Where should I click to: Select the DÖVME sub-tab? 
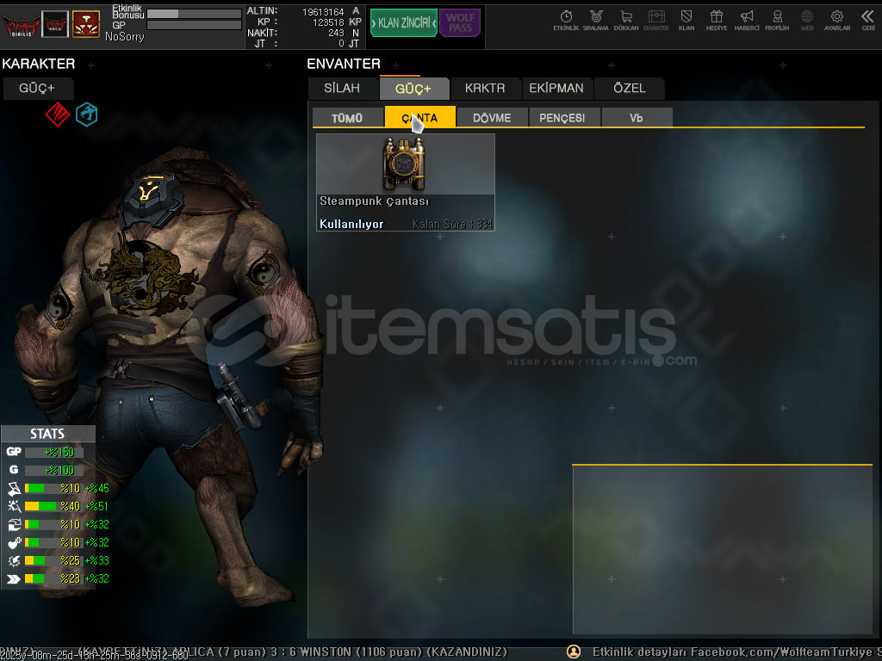coord(492,117)
